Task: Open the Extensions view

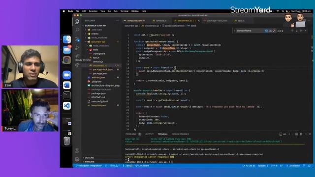Action: point(77,56)
